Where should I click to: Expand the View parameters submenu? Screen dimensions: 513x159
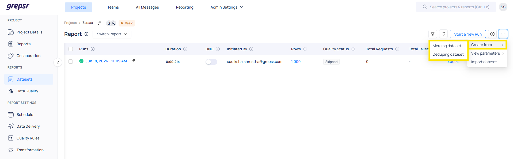(x=487, y=53)
